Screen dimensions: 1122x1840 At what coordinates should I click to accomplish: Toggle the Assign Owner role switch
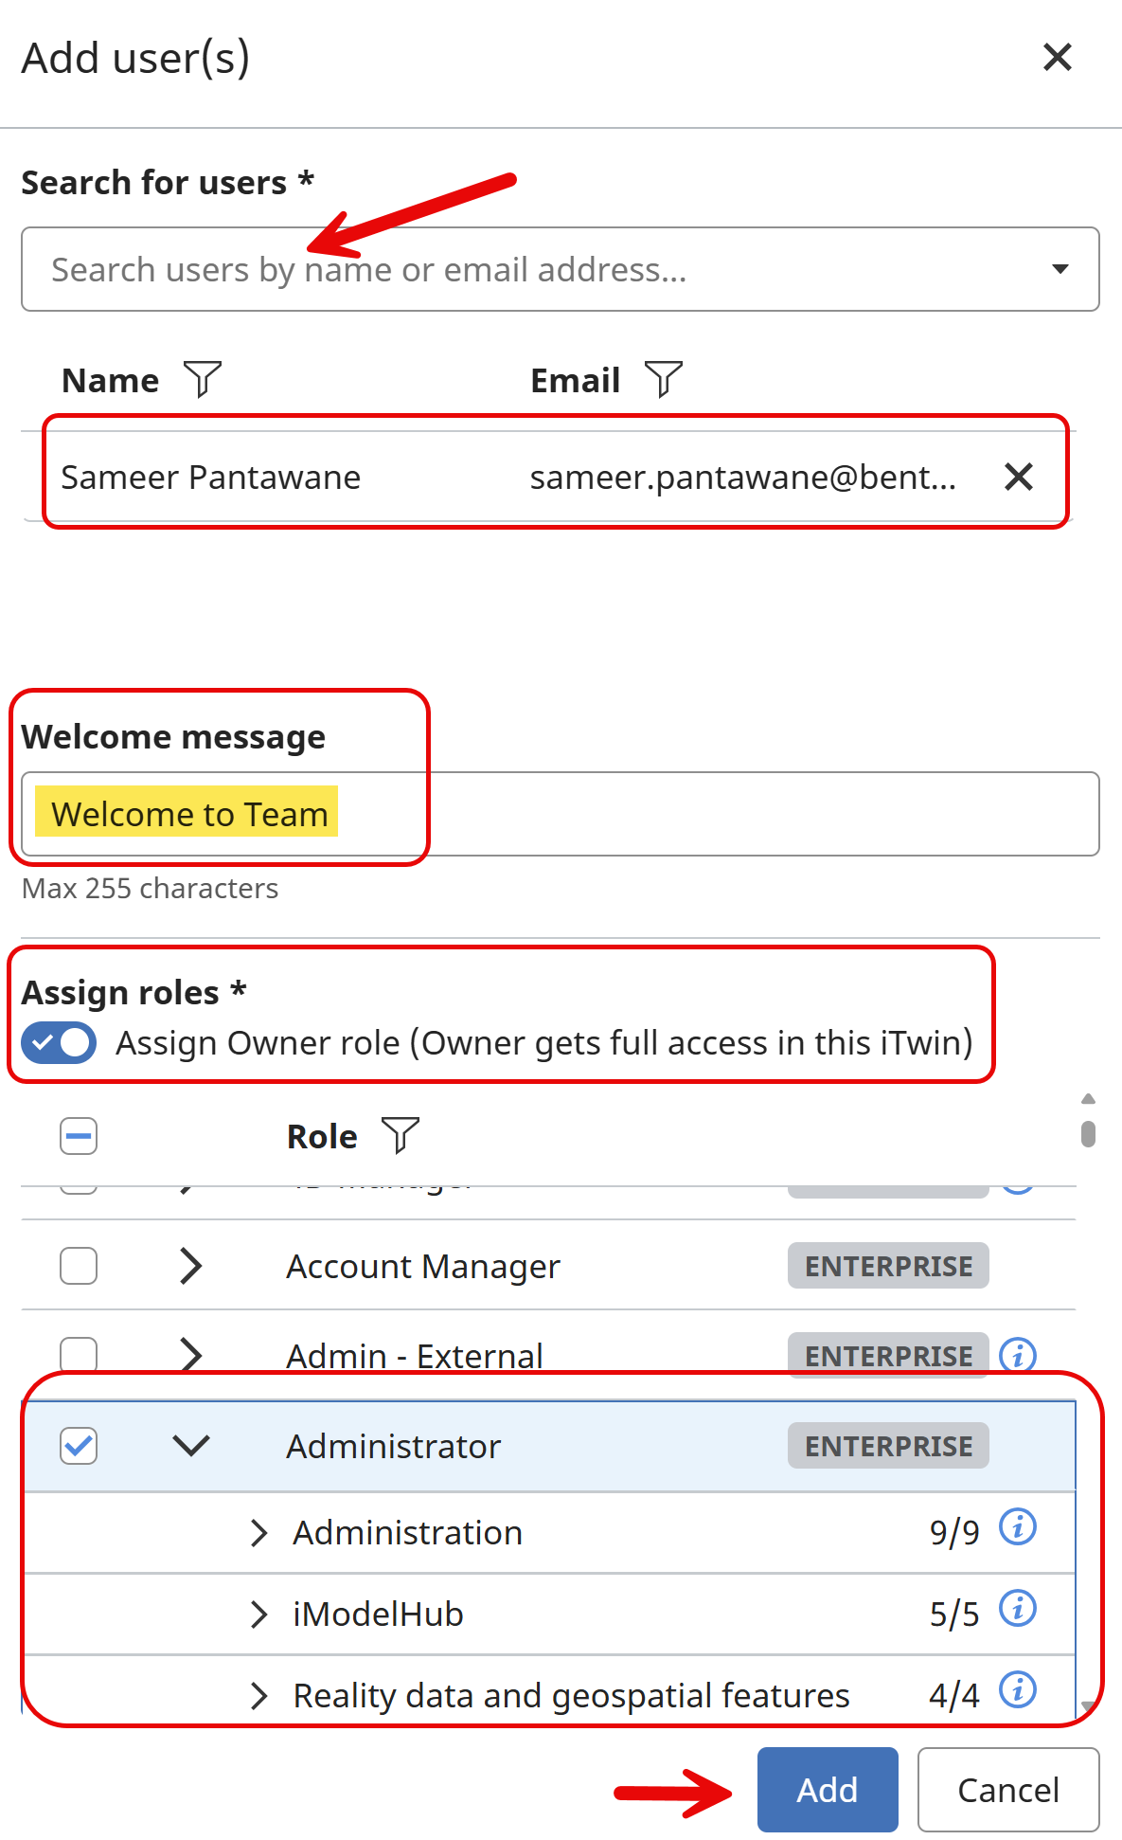[x=59, y=1043]
